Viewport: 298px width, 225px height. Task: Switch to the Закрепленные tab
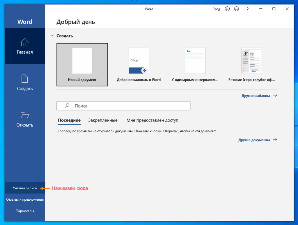click(103, 120)
